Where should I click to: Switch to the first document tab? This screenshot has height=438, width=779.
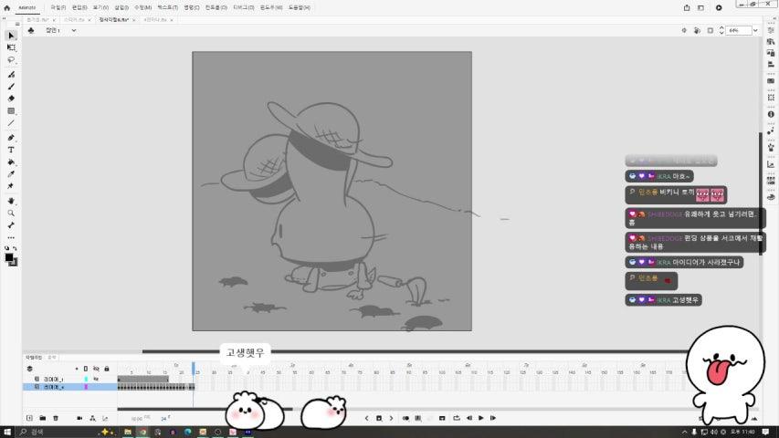[37, 20]
